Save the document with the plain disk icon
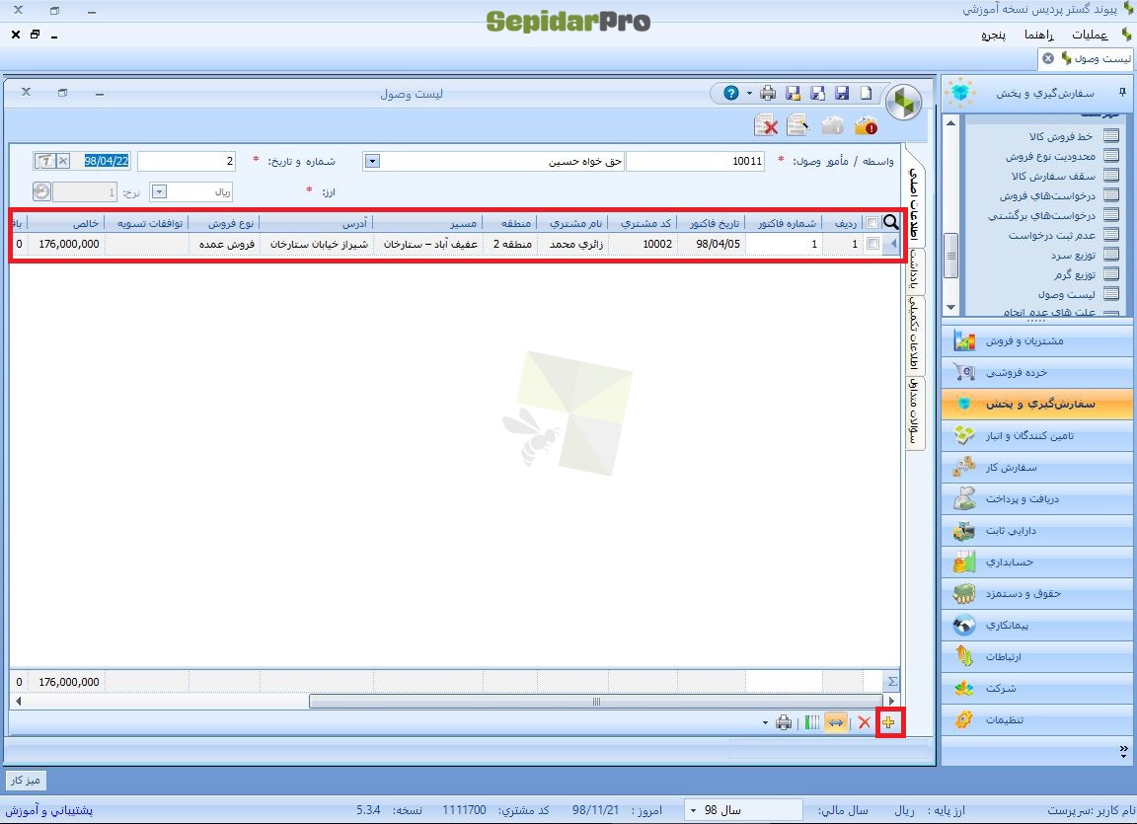 pyautogui.click(x=842, y=93)
